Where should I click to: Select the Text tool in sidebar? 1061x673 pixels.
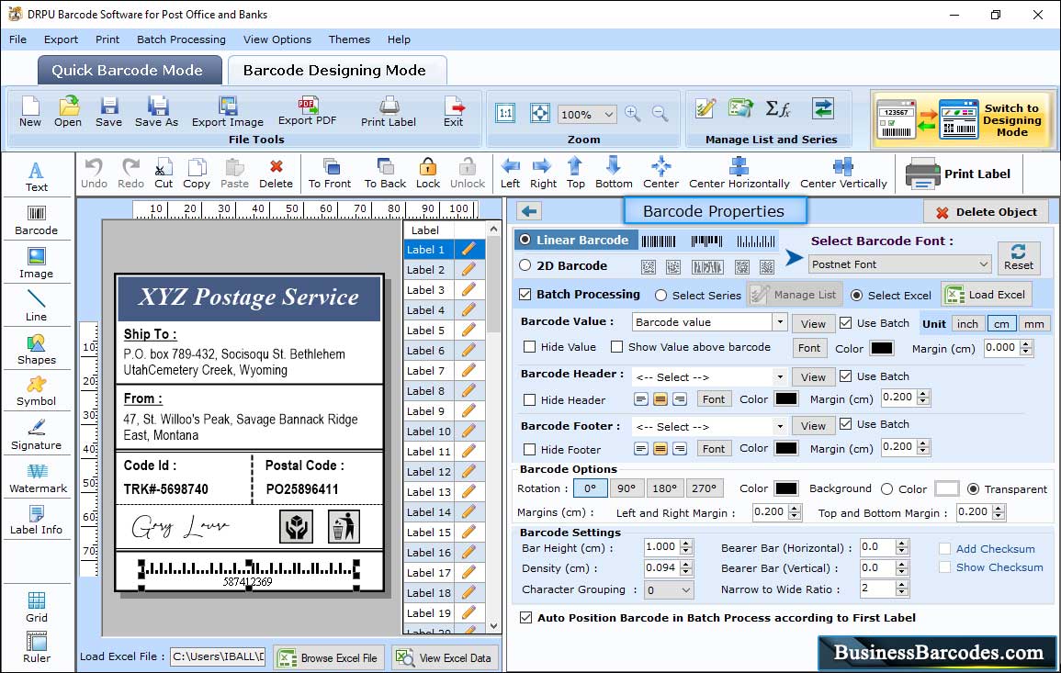37,176
